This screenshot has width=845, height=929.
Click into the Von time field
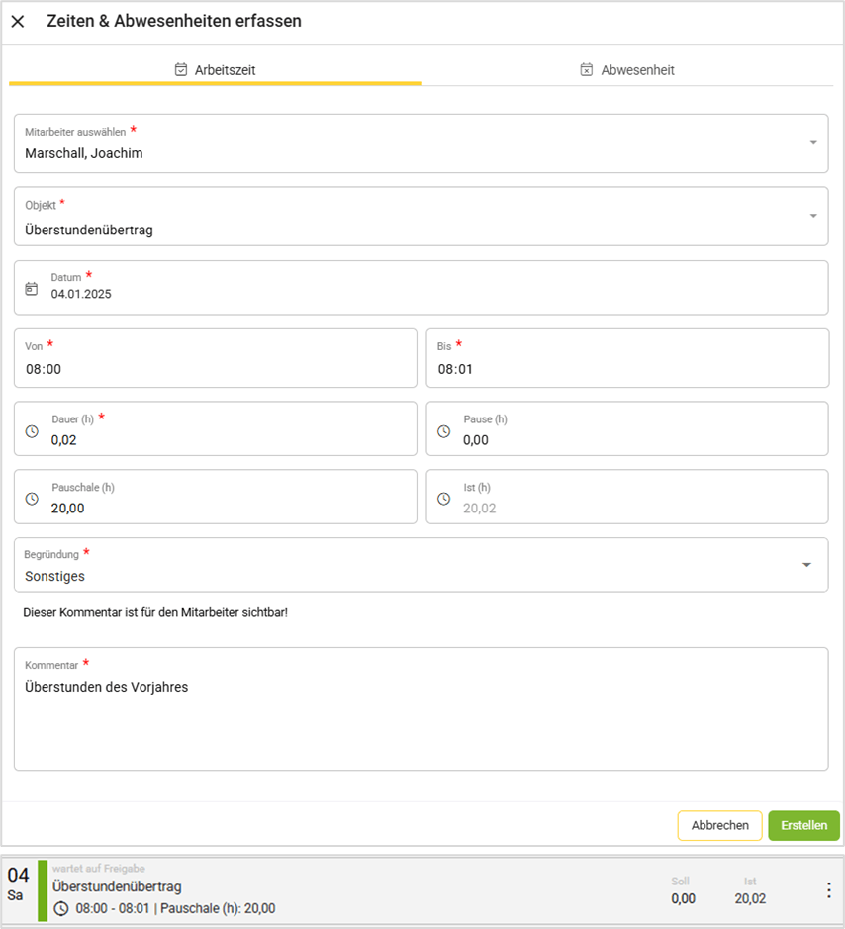pyautogui.click(x=215, y=369)
